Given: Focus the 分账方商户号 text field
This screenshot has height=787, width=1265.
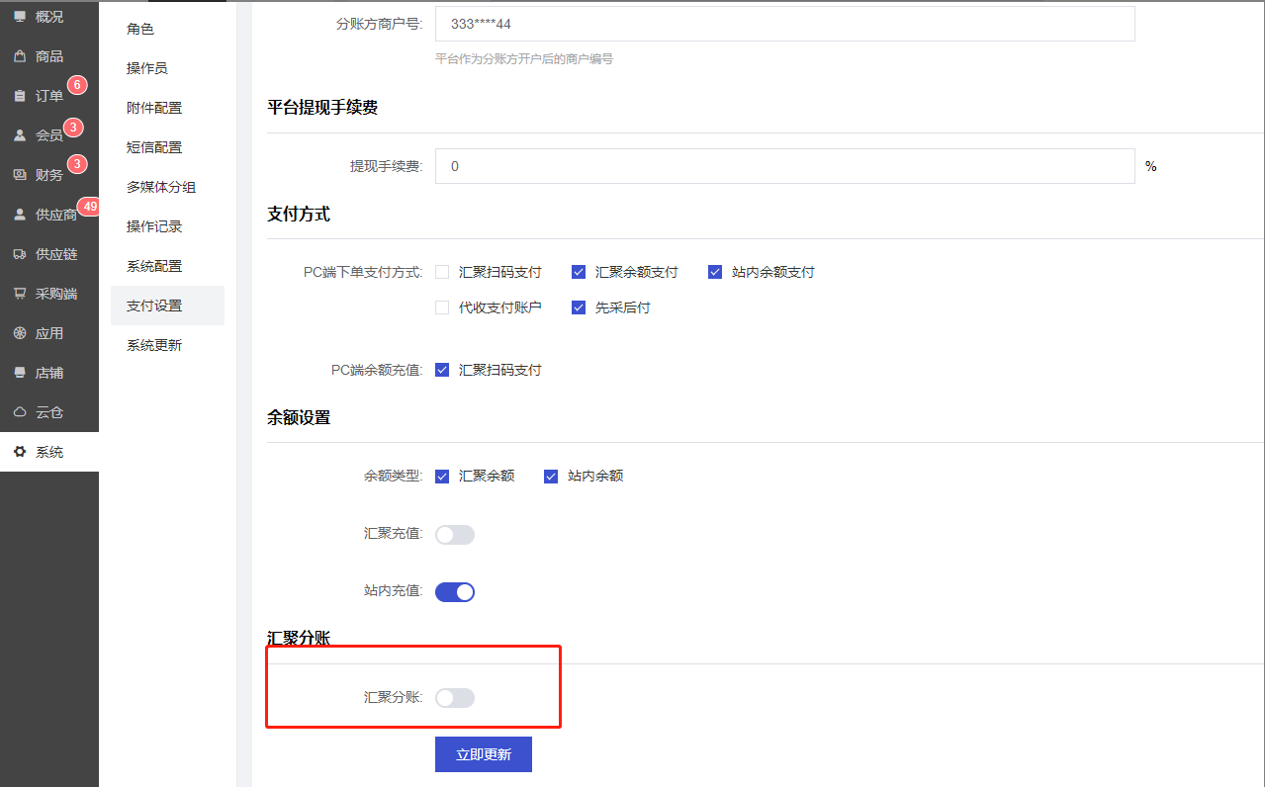Looking at the screenshot, I should pyautogui.click(x=784, y=24).
